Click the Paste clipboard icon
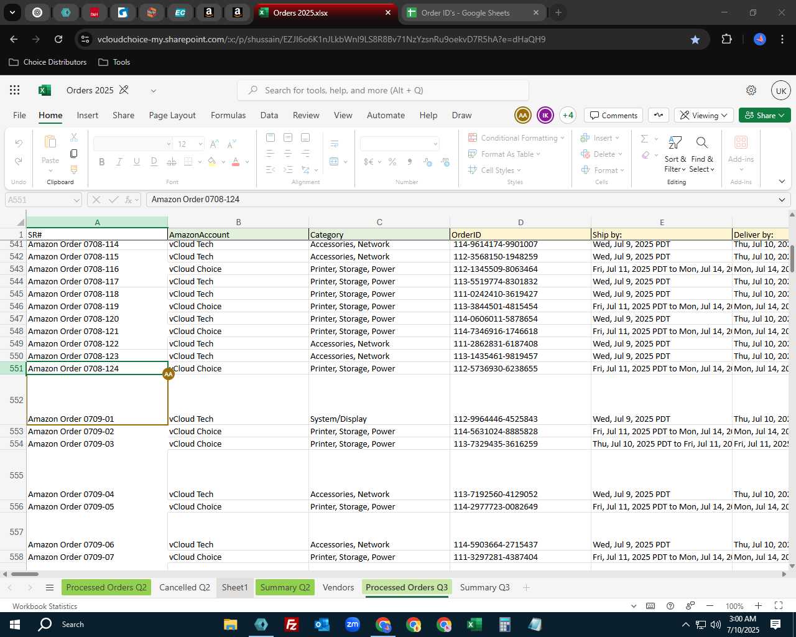Screen dimensions: 796x637 tap(50, 142)
